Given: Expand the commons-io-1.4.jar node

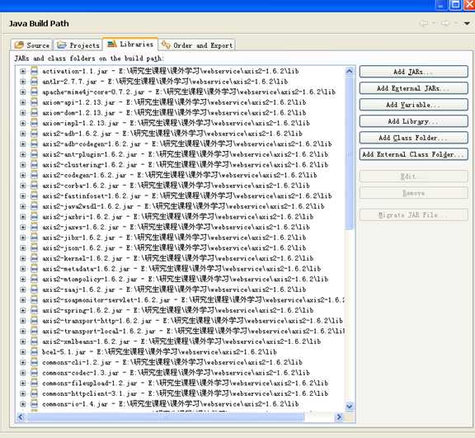Looking at the screenshot, I should click(23, 404).
